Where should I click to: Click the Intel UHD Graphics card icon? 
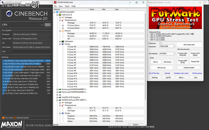click(60, 97)
